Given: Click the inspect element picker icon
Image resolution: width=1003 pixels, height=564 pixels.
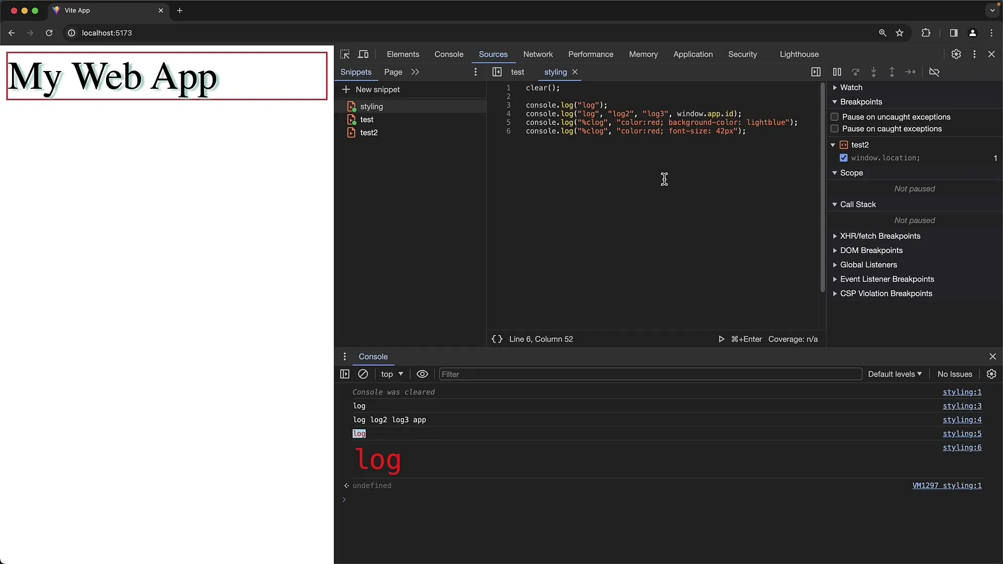Looking at the screenshot, I should point(344,54).
